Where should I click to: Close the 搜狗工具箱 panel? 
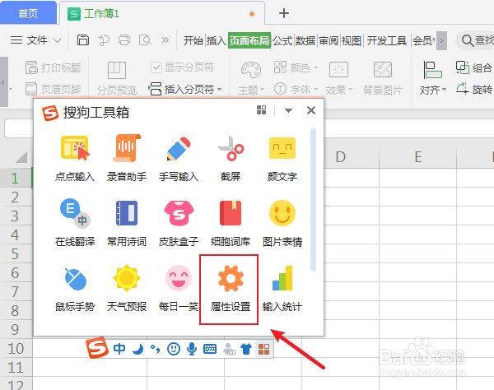311,110
